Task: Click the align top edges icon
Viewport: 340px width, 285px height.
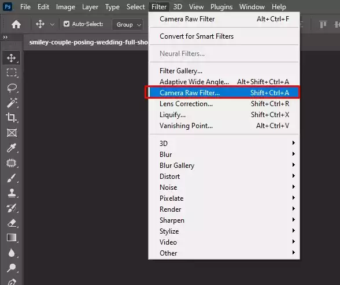Action: tap(323, 24)
